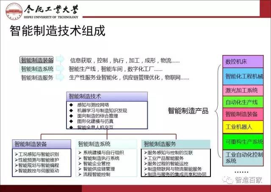This screenshot has width=271, height=192.
Task: Click the bright green 可重构生产系统 box
Action: 243,142
